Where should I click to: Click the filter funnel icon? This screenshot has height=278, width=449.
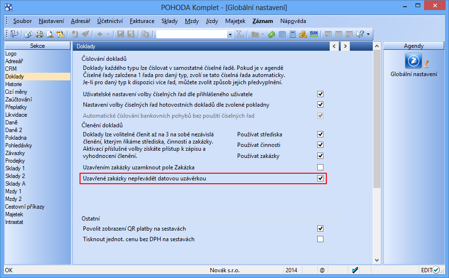(240, 34)
